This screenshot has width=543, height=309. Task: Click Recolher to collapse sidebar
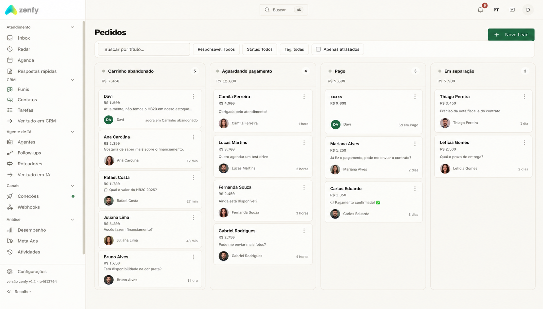pyautogui.click(x=19, y=292)
